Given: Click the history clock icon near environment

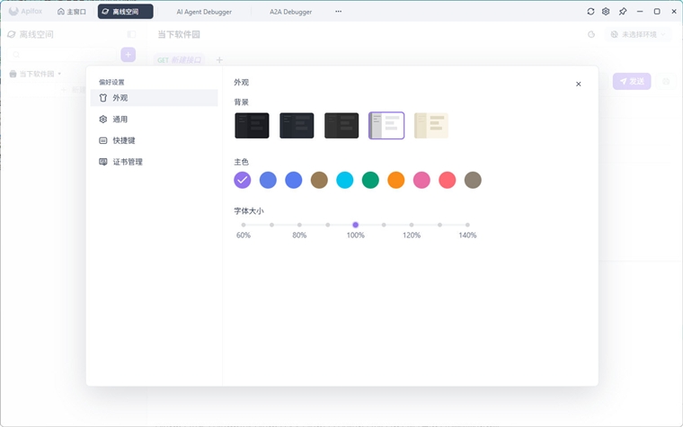Looking at the screenshot, I should [591, 34].
